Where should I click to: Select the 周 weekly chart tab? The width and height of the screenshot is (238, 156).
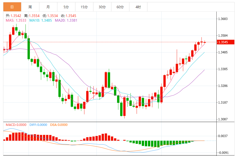click(x=30, y=7)
